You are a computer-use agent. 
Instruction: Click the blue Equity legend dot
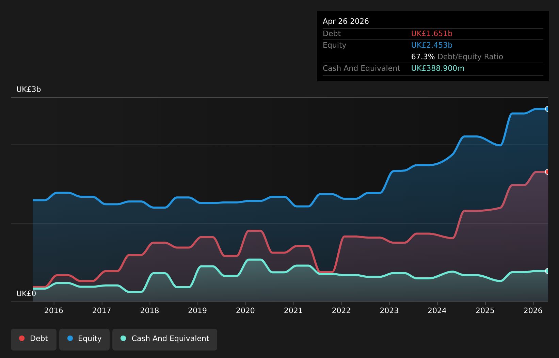click(x=70, y=338)
